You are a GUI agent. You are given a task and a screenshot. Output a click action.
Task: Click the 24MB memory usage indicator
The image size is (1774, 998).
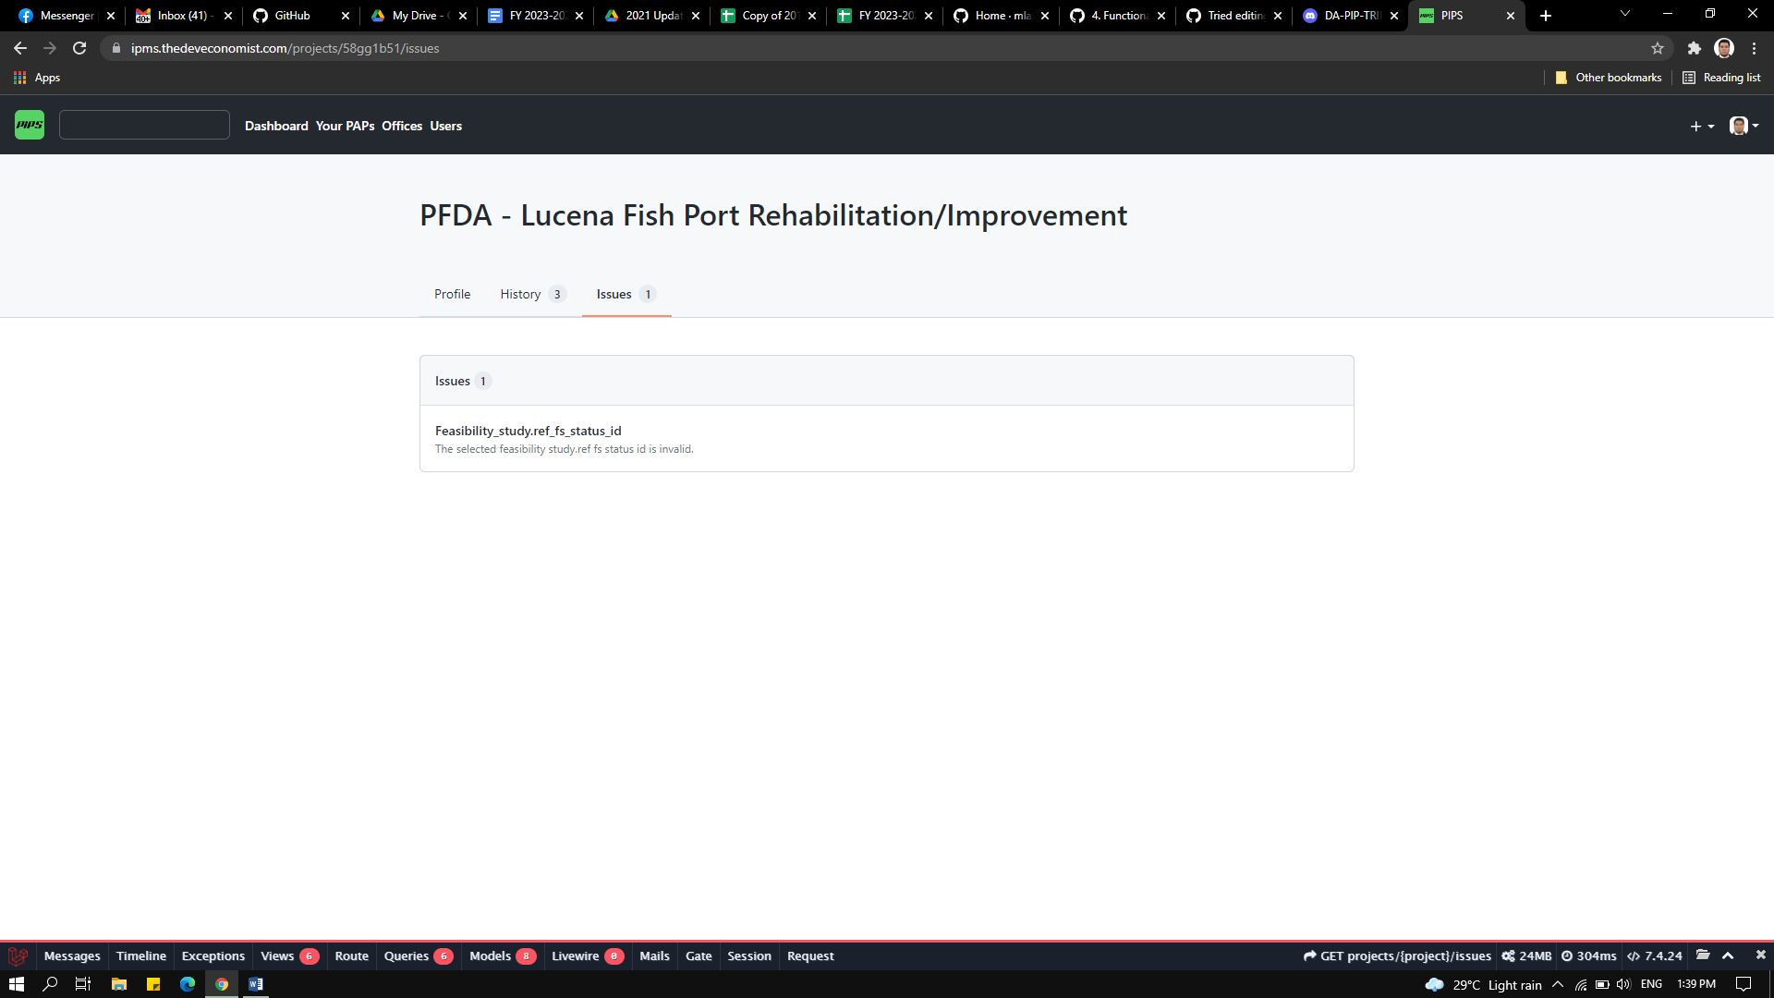1526,955
